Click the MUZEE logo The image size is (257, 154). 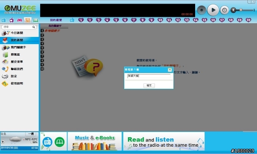click(x=20, y=9)
